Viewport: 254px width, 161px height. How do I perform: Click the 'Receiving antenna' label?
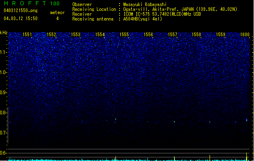[93, 19]
